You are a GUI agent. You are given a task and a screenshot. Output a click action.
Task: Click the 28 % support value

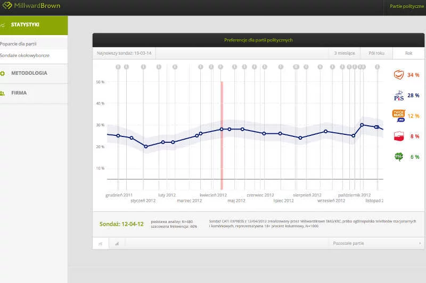tap(413, 96)
